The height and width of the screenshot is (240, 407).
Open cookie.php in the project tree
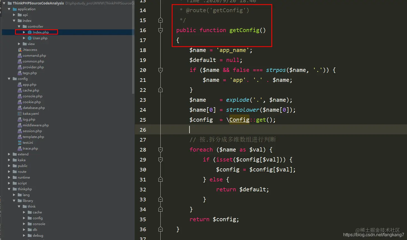pyautogui.click(x=32, y=102)
